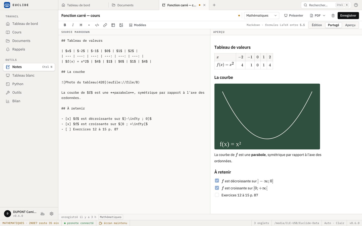Image resolution: width=362 pixels, height=226 pixels.
Task: Click 'pronote connecté' in the status bar
Action: tap(79, 223)
